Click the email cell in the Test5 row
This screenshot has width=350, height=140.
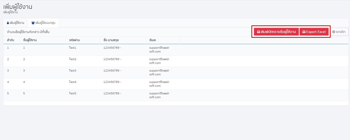(x=163, y=95)
